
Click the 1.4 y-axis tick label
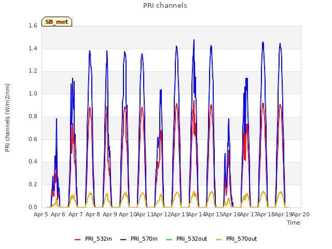[x=33, y=48]
